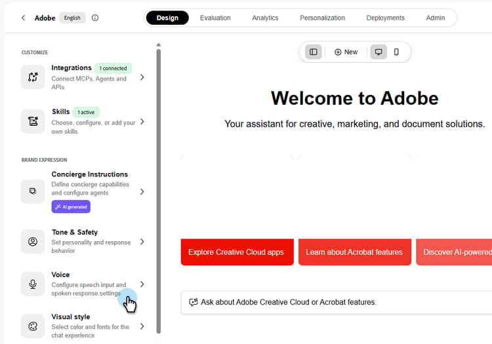492x344 pixels.
Task: Open the Evaluation tab
Action: tap(215, 18)
